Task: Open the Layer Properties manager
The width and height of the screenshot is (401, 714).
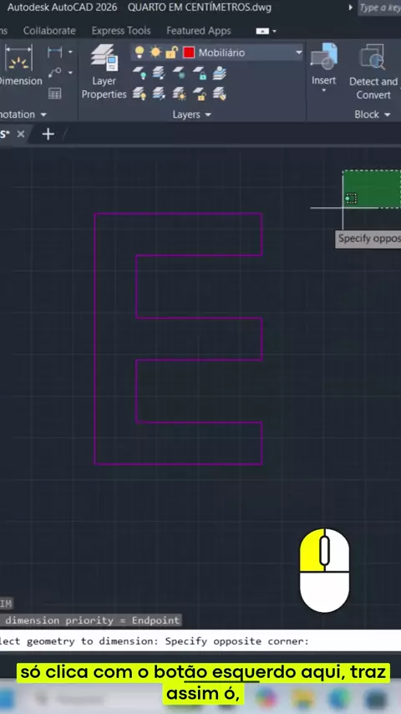Action: [104, 72]
